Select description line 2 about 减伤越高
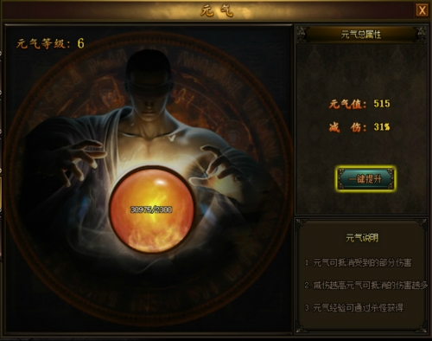This screenshot has height=341, width=432. (x=366, y=286)
